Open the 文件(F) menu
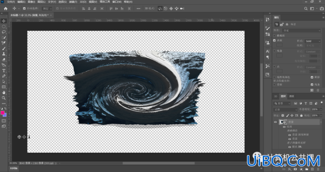Image resolution: width=325 pixels, height=172 pixels. (11, 2)
